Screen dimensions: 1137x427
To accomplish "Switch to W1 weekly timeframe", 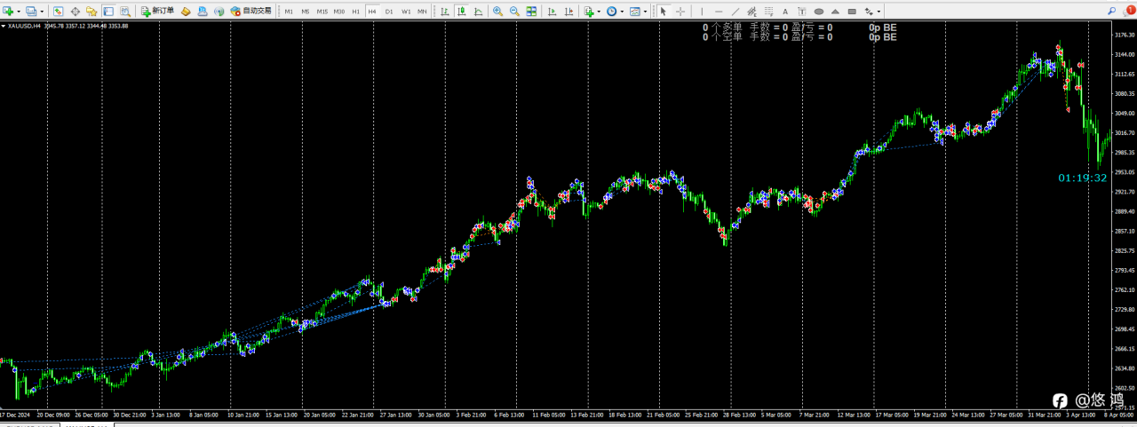I will [x=406, y=12].
